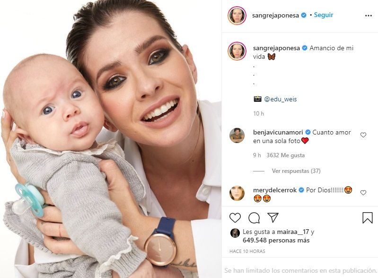Save the post with the bookmark icon
Image resolution: width=378 pixels, height=278 pixels.
368,218
